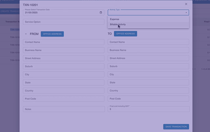Click the Notes field
The height and width of the screenshot is (132, 210).
click(x=63, y=109)
